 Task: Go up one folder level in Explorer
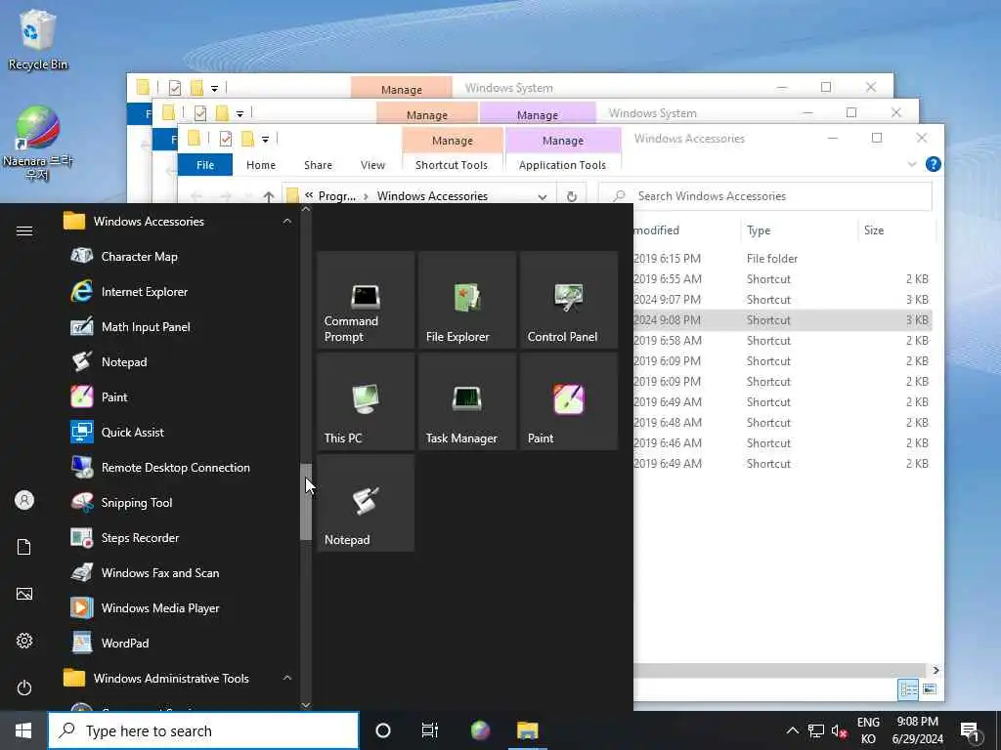[x=269, y=196]
